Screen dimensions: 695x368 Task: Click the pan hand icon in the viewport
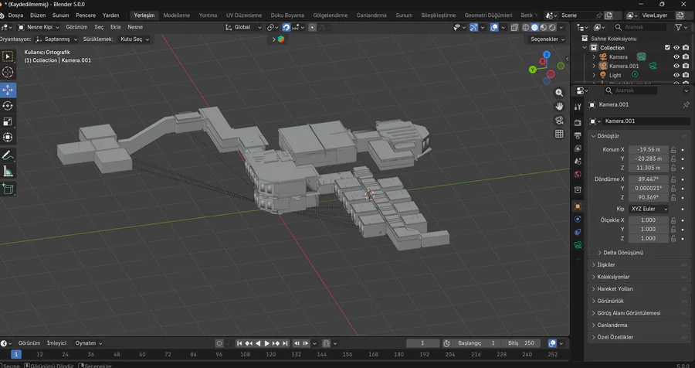(559, 105)
